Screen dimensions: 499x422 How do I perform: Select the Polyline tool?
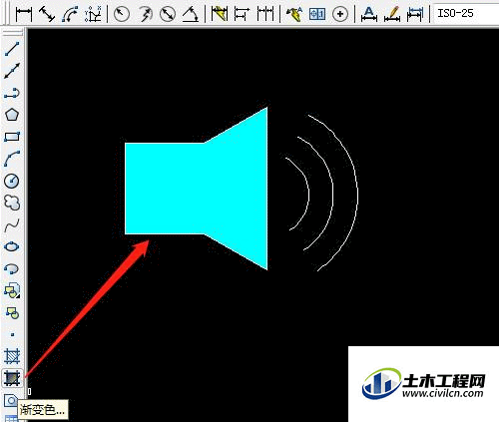coord(12,93)
